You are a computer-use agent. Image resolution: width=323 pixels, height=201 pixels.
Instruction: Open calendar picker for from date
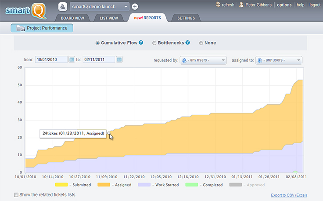pos(72,59)
